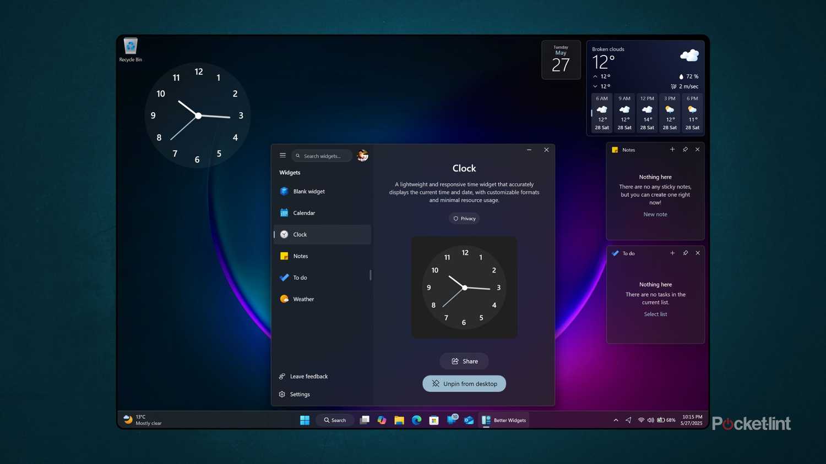The image size is (826, 464).
Task: Select Calendar in the Widgets list
Action: 304,213
